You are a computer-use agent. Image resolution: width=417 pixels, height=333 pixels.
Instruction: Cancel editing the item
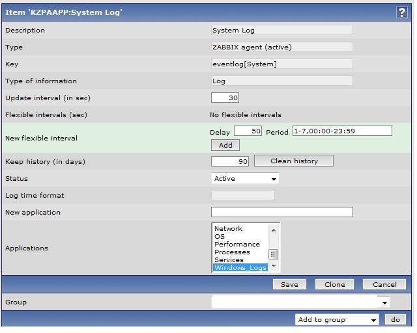pyautogui.click(x=384, y=284)
